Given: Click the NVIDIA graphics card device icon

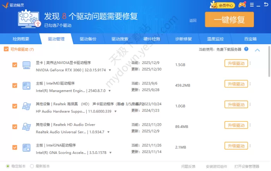Looking at the screenshot, I should (x=26, y=65).
